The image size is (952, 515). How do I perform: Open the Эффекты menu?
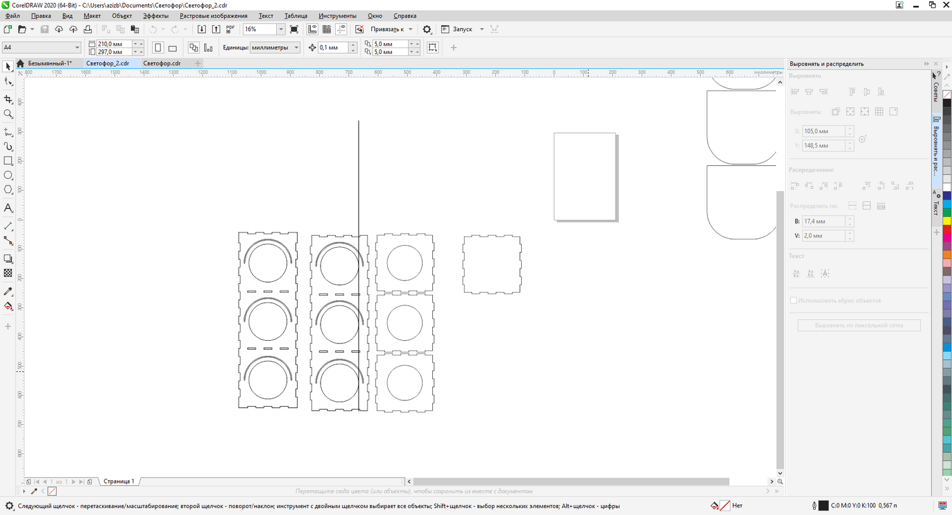click(x=155, y=16)
